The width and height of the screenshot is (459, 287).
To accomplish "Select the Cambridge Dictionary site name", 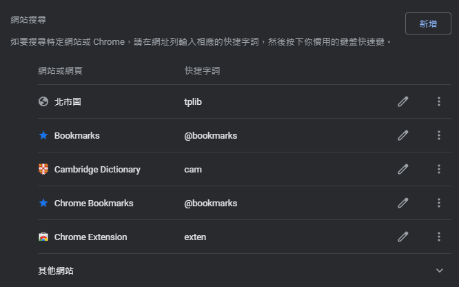I will pos(97,170).
